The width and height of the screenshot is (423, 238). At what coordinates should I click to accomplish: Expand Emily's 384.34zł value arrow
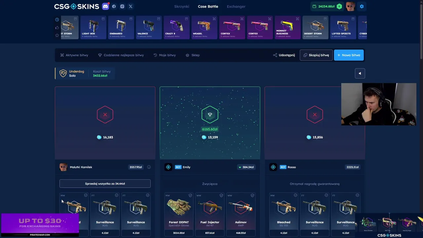240,167
